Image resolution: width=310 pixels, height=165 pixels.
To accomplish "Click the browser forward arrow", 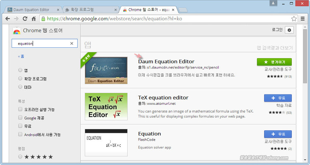I will [16, 19].
